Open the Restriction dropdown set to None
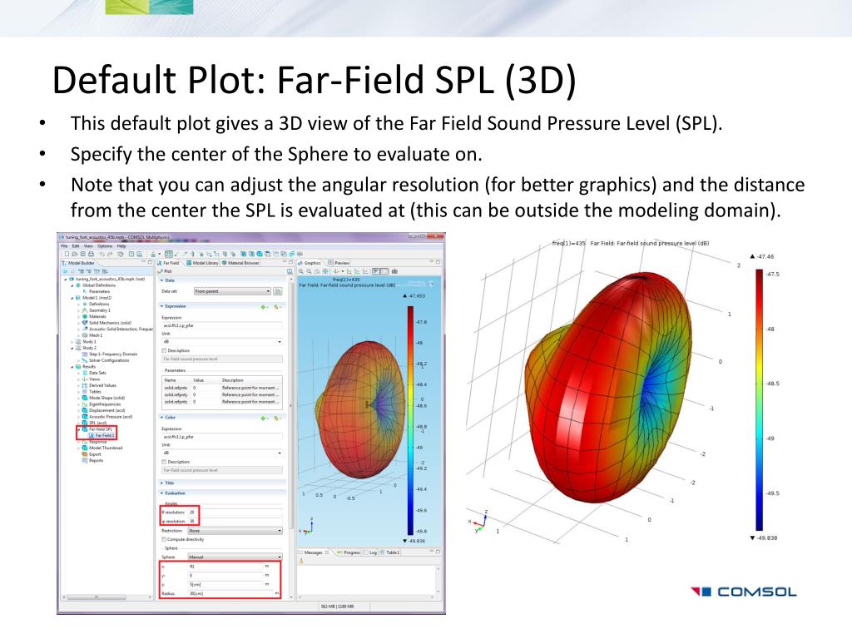The image size is (852, 639). pos(235,530)
